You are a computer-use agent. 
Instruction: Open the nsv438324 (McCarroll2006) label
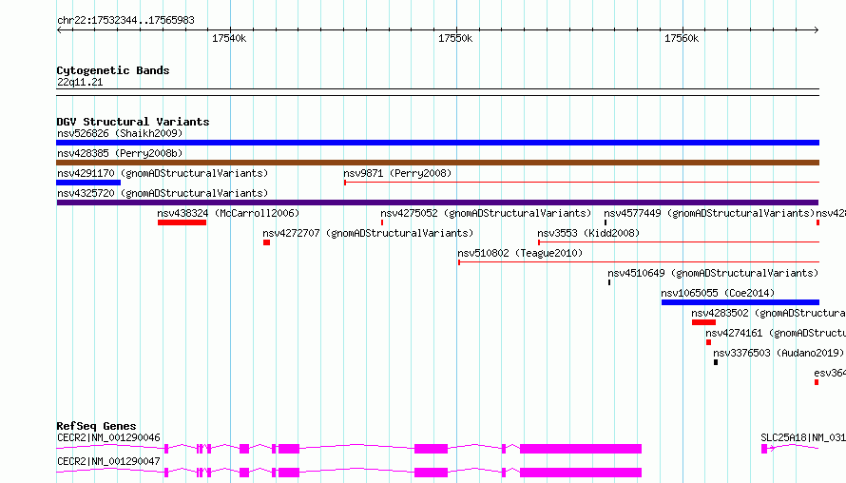coord(228,213)
